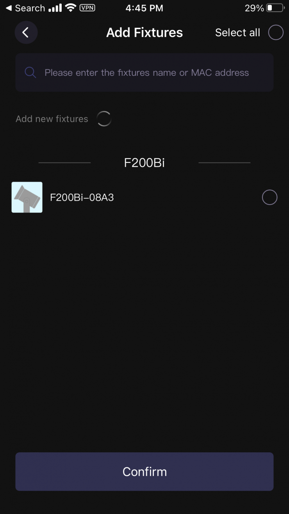Tap the Confirm button
The width and height of the screenshot is (289, 514).
[144, 471]
